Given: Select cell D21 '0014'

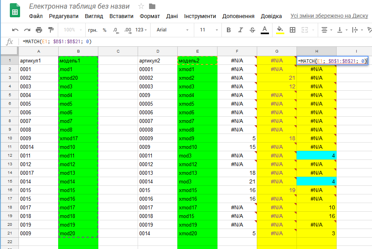Looking at the screenshot, I should tap(158, 233).
